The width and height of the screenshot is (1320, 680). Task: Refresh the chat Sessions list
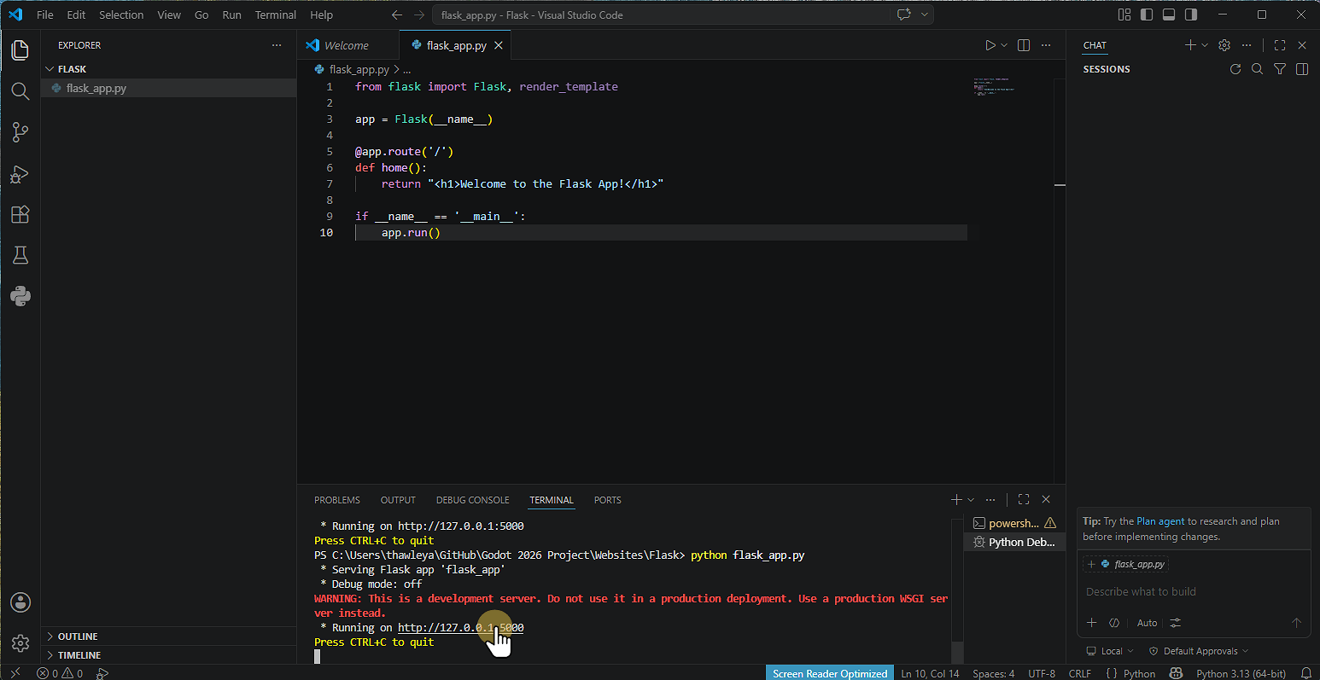[1235, 69]
